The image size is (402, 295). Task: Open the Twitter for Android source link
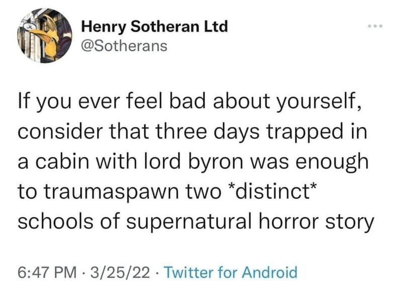pos(231,272)
